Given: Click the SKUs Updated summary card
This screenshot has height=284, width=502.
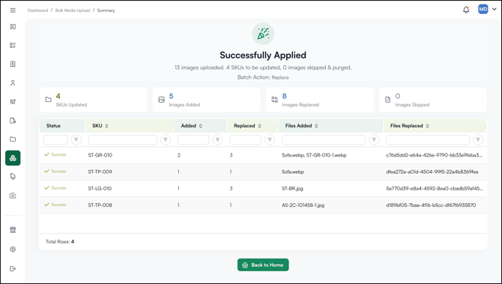Looking at the screenshot, I should pyautogui.click(x=94, y=100).
